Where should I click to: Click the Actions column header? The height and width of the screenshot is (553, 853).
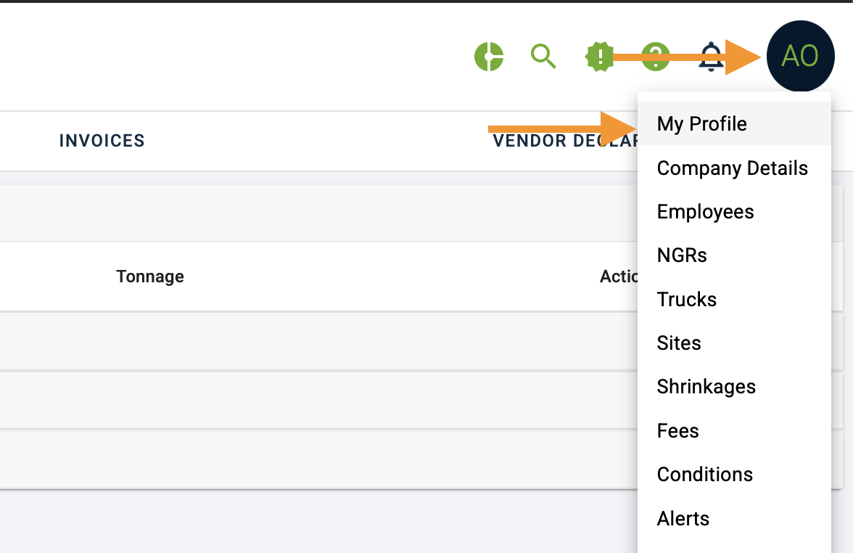click(618, 276)
